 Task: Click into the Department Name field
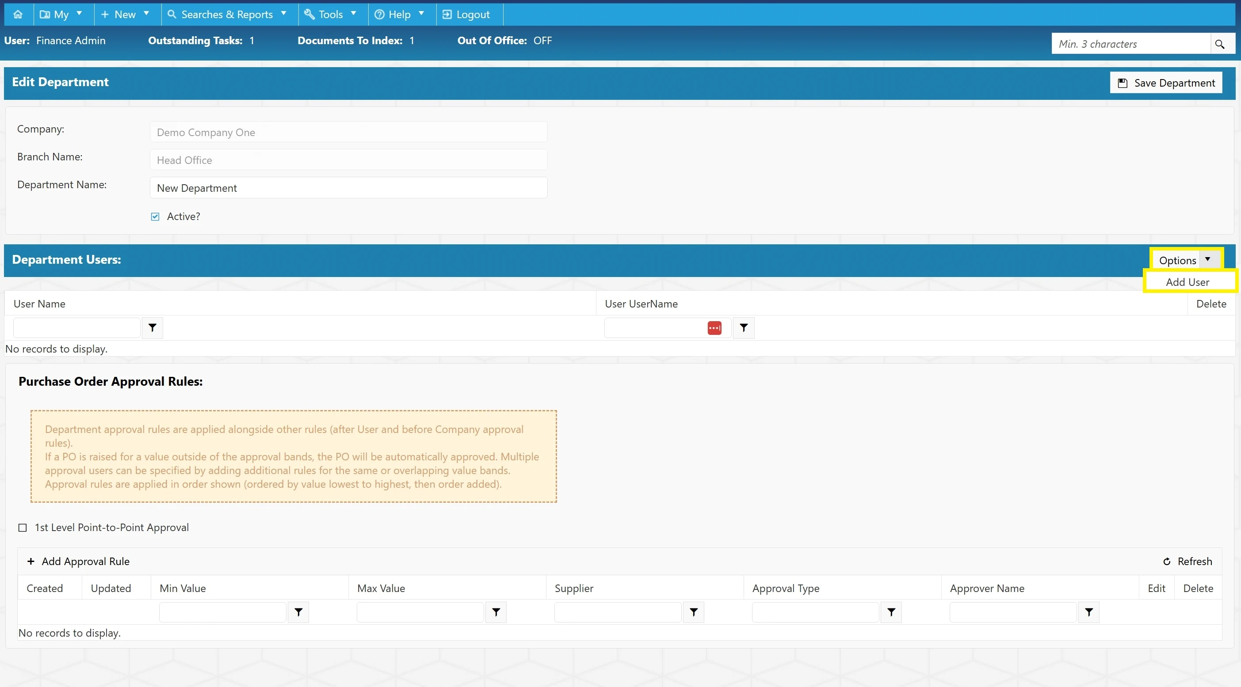coord(348,188)
